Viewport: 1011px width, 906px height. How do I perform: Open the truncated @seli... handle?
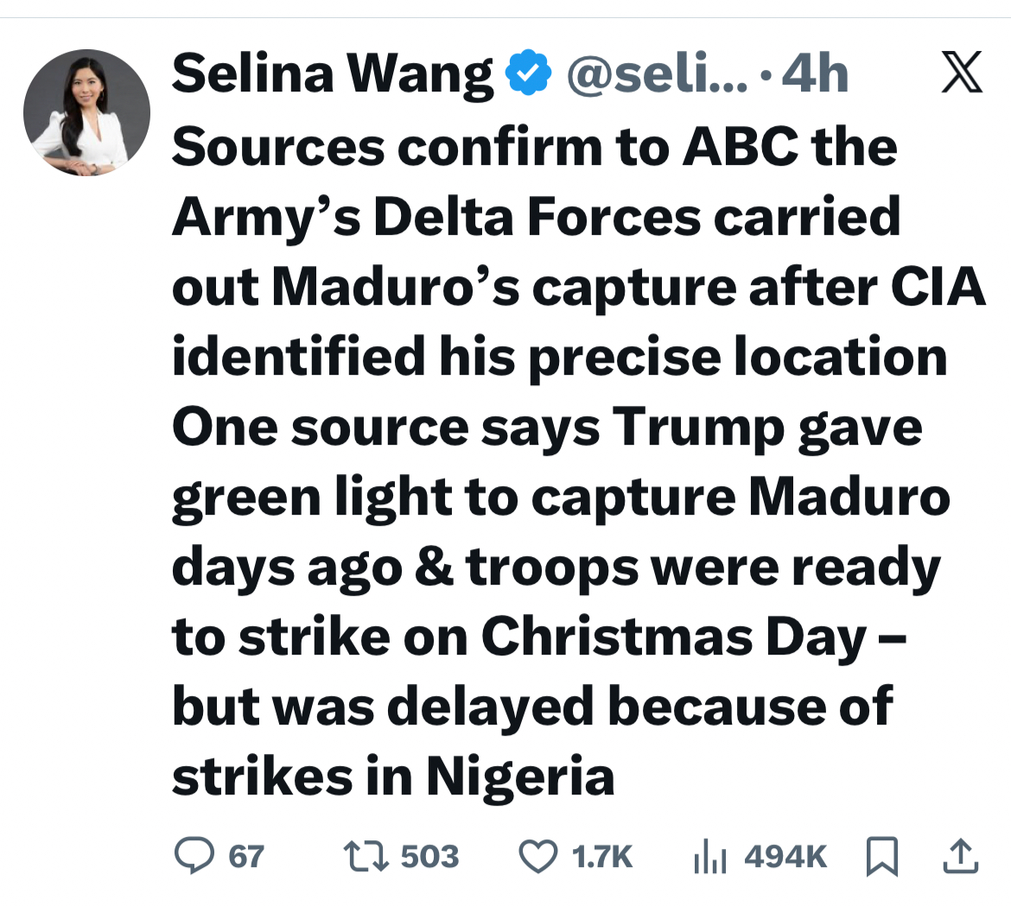pos(658,74)
